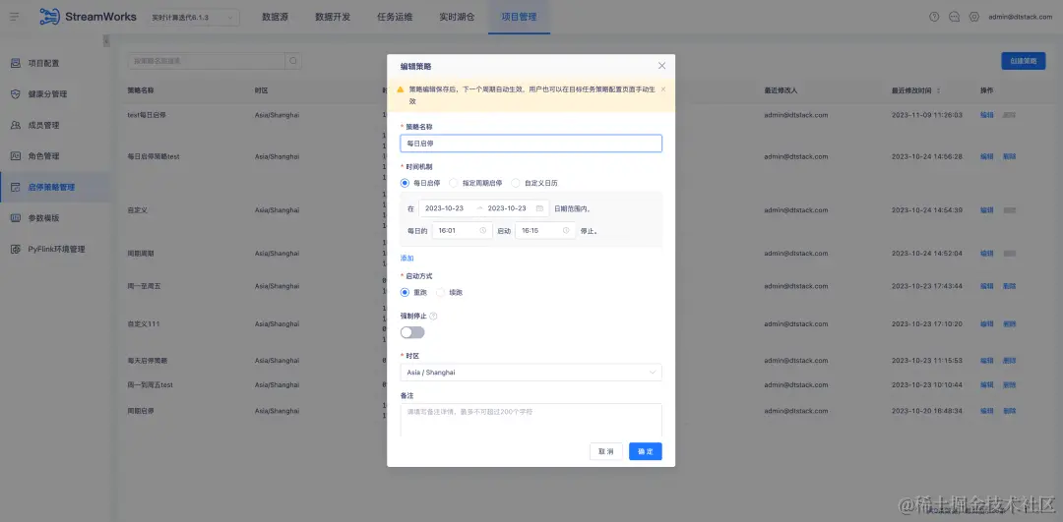Click the 健康分管理 shield icon

16,94
